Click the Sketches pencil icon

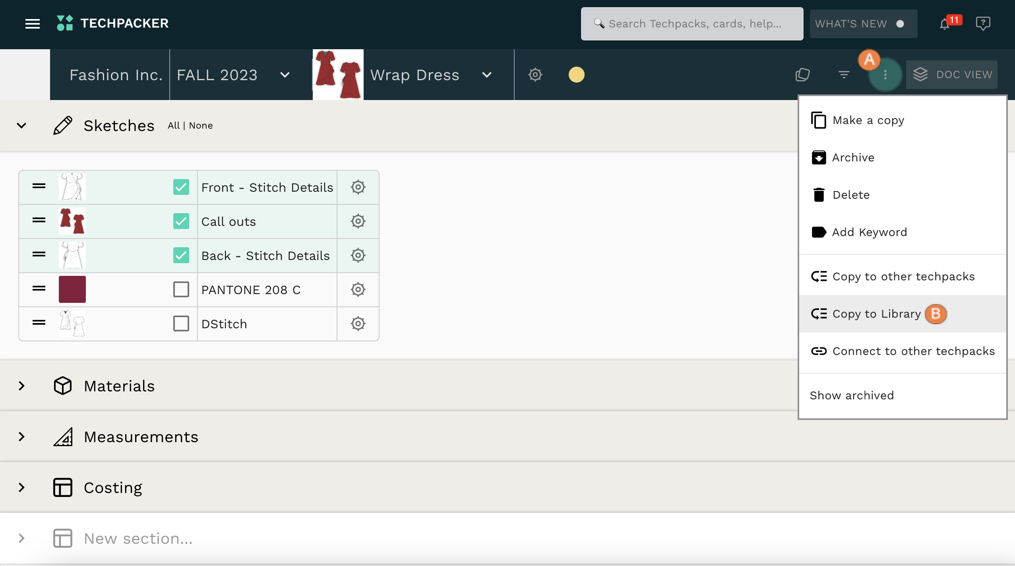pos(63,125)
